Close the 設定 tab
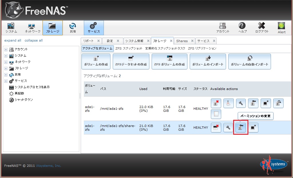This screenshot has height=178, width=293. (118, 41)
